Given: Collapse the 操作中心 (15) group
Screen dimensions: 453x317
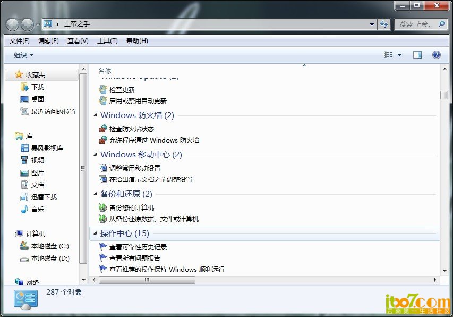Looking at the screenshot, I should tap(95, 233).
